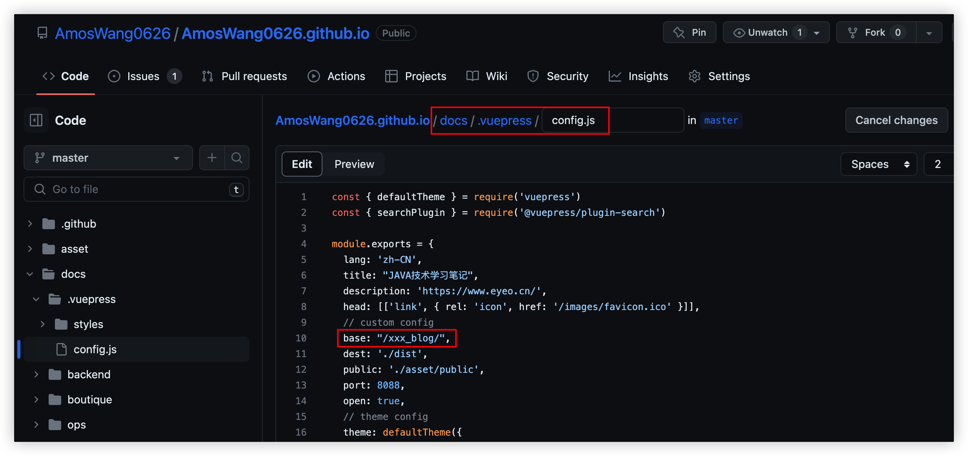Viewport: 968px width, 456px height.
Task: Click the search files magnifier icon
Action: click(x=237, y=158)
